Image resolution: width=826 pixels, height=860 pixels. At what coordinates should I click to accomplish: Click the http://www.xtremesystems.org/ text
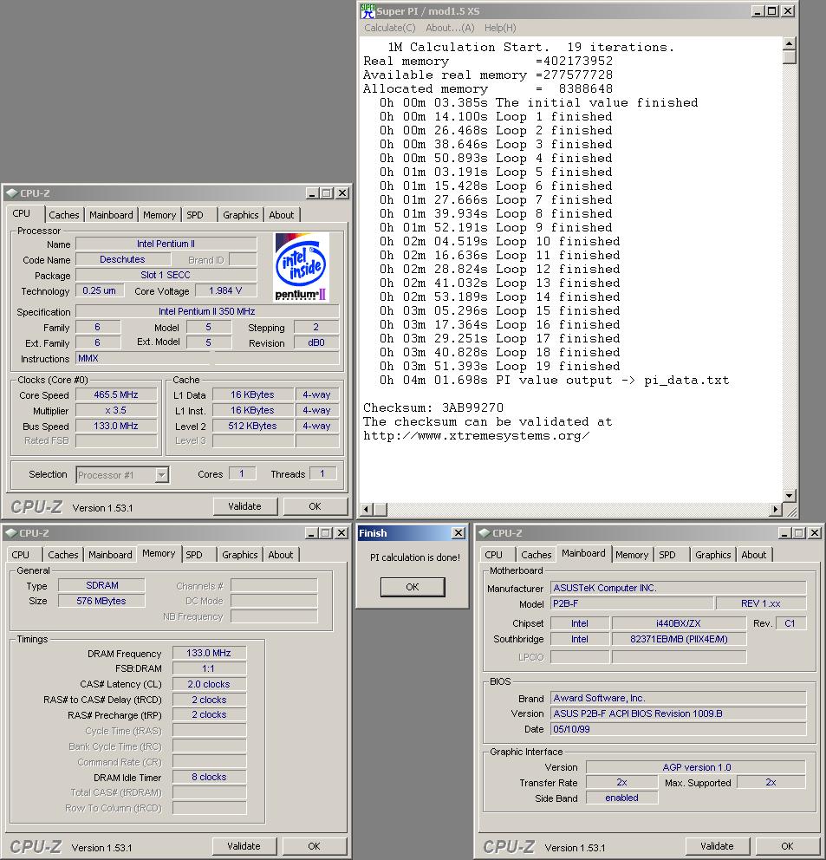pos(477,435)
